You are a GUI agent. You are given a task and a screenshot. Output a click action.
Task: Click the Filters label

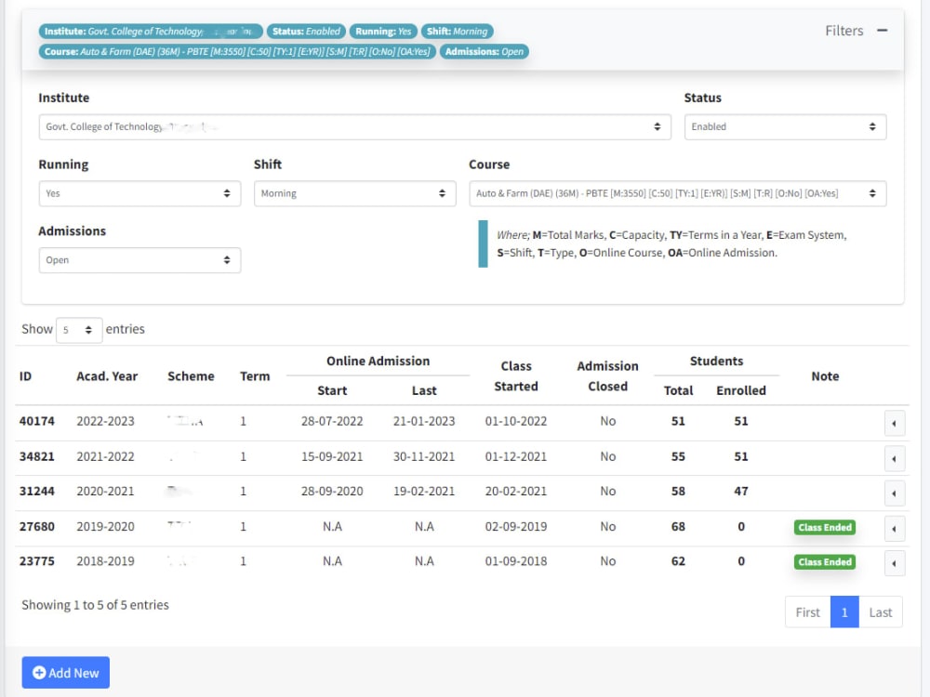(x=844, y=31)
